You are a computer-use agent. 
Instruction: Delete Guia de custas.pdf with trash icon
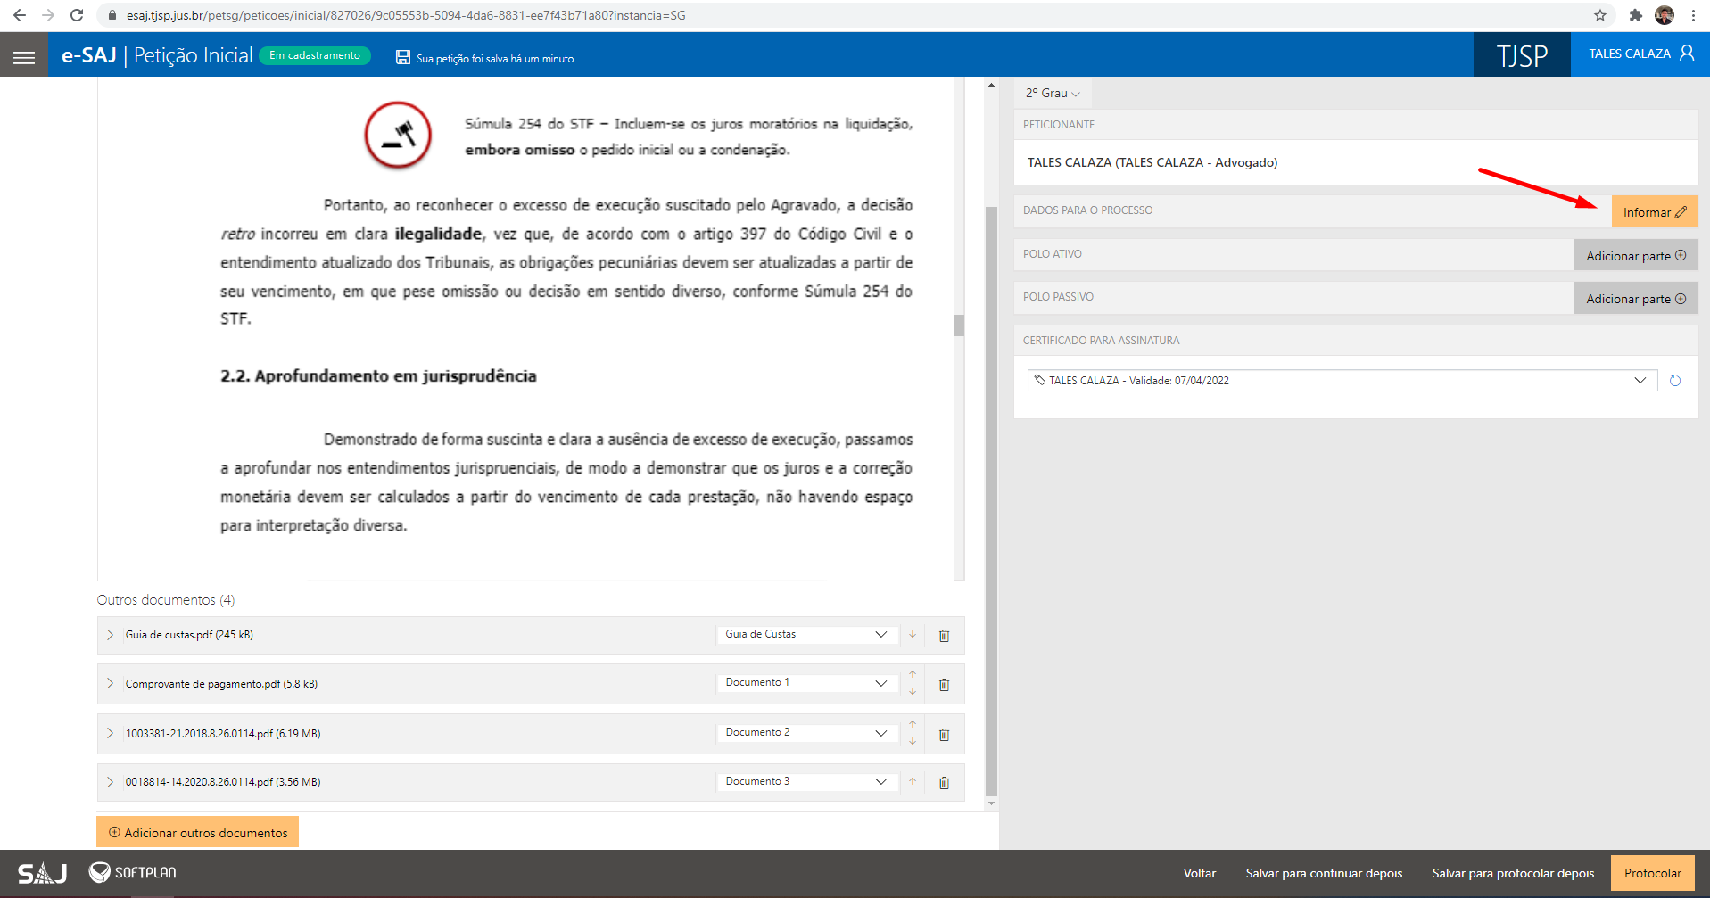tap(944, 636)
